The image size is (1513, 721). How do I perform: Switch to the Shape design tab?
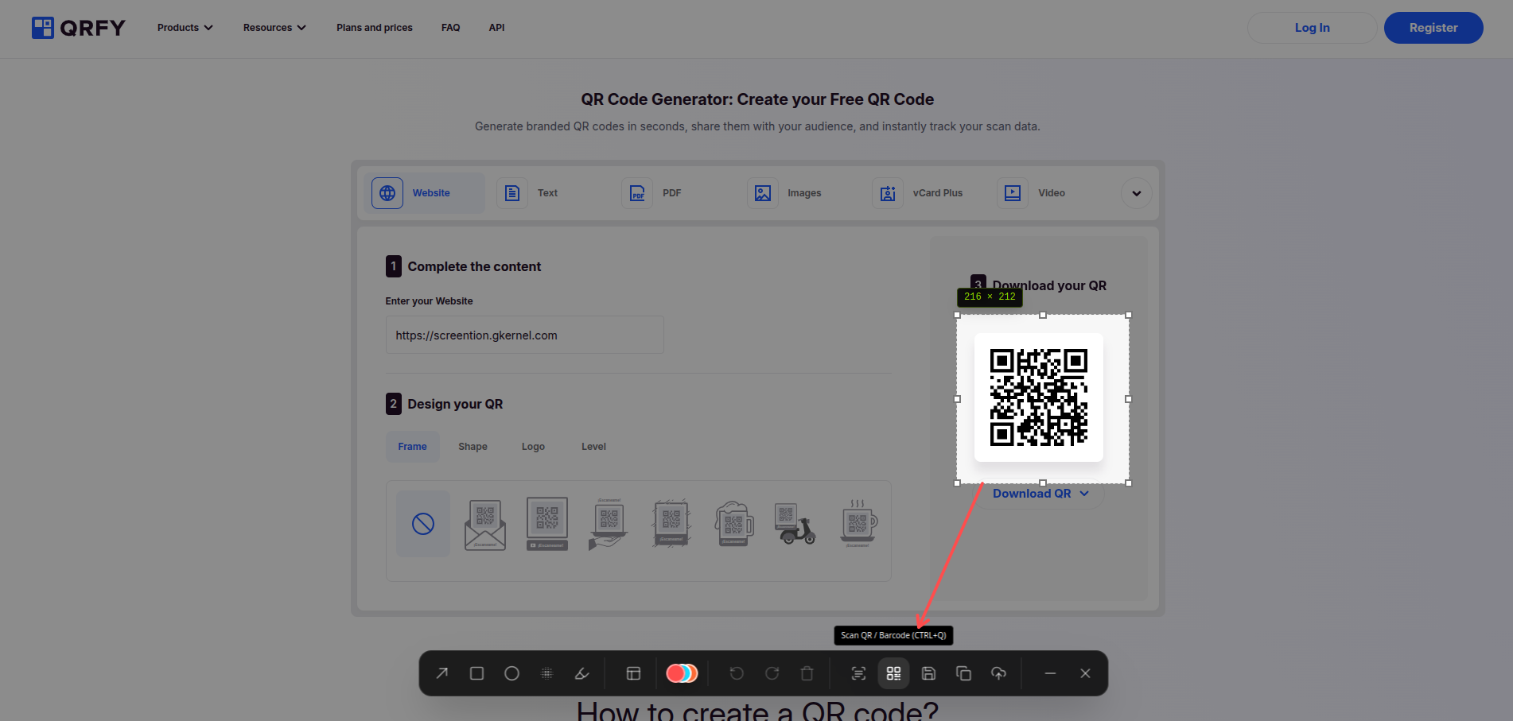click(473, 447)
